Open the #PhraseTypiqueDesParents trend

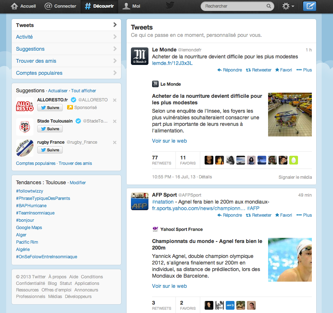(43, 198)
